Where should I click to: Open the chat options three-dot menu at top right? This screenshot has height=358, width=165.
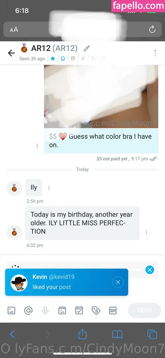tap(155, 53)
